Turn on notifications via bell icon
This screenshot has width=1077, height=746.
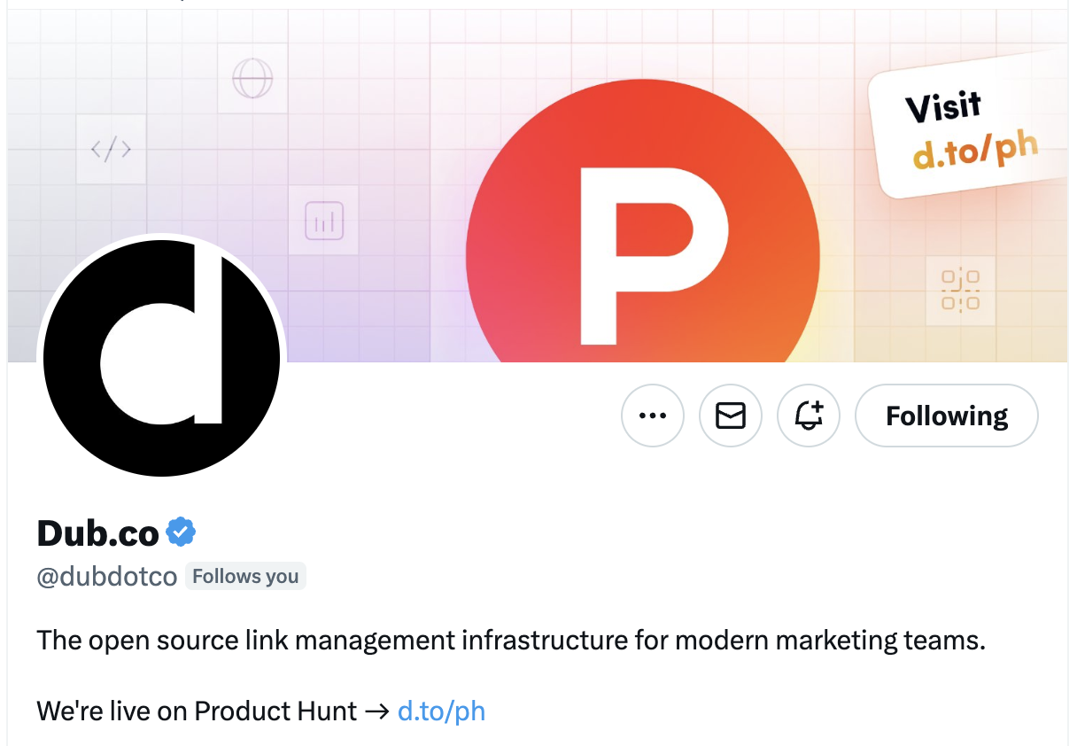pos(809,415)
